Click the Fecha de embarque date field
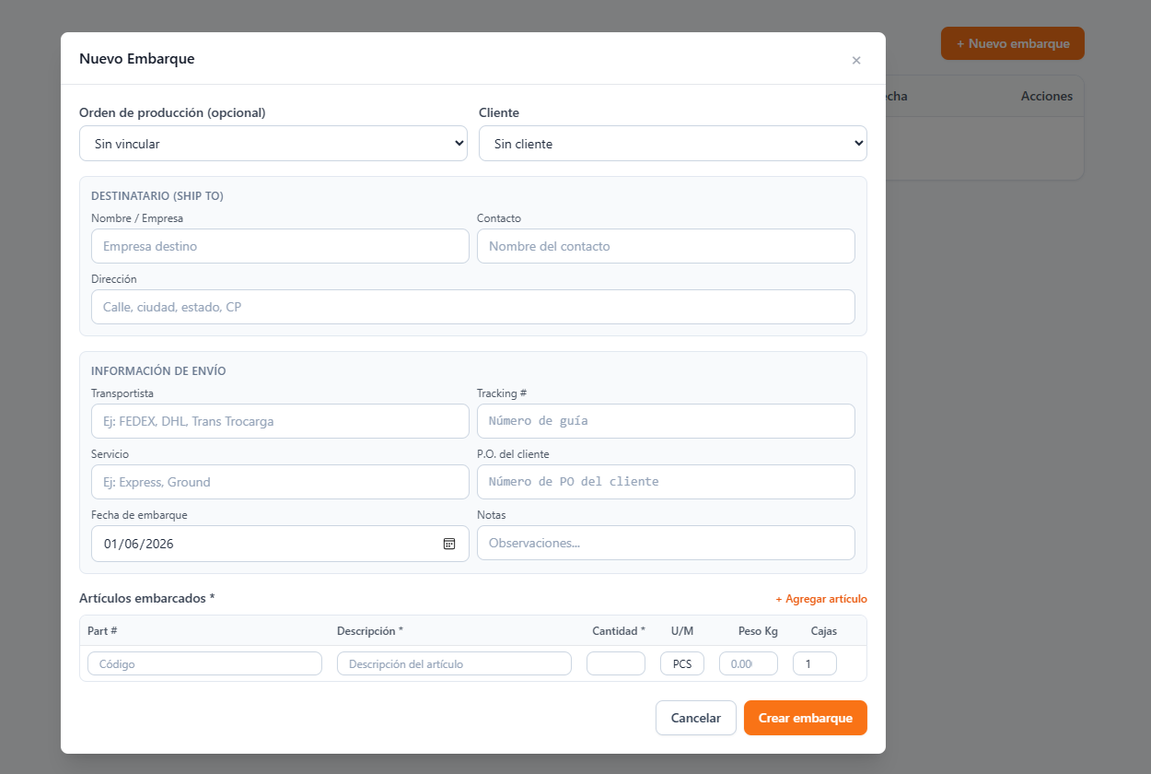 (x=280, y=544)
